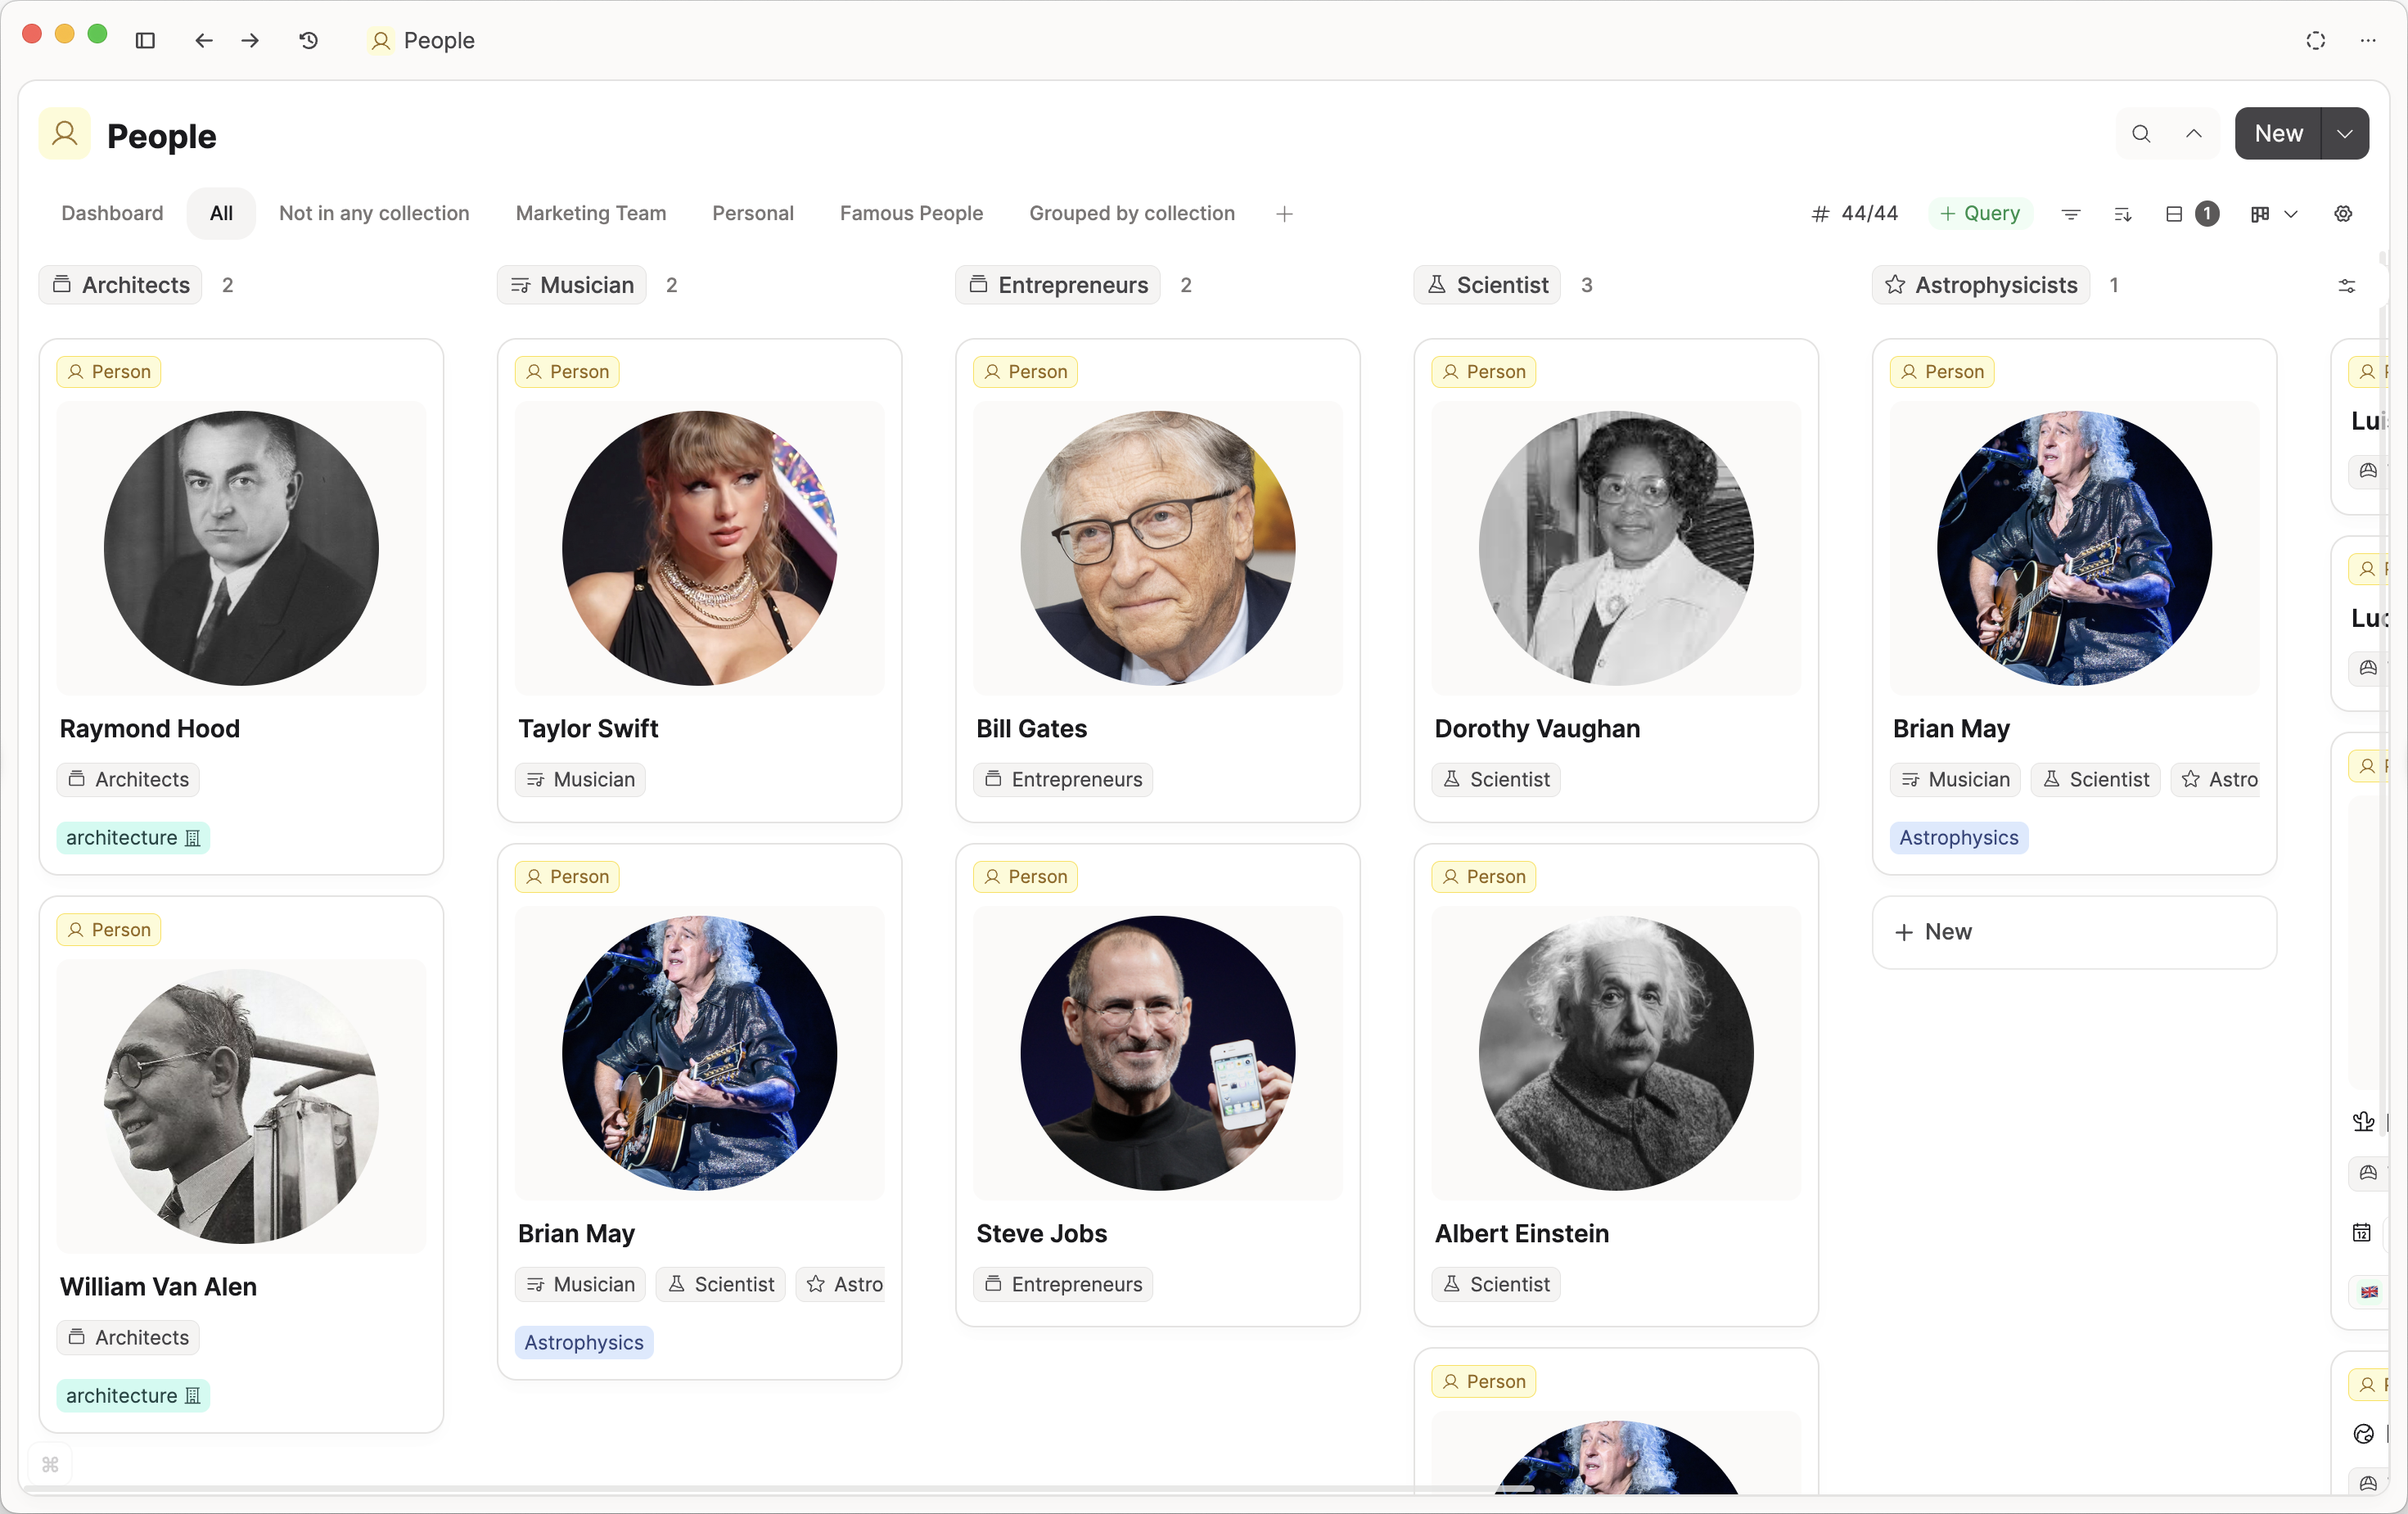The image size is (2408, 1514).
Task: Open the Dashboard tab
Action: point(112,213)
